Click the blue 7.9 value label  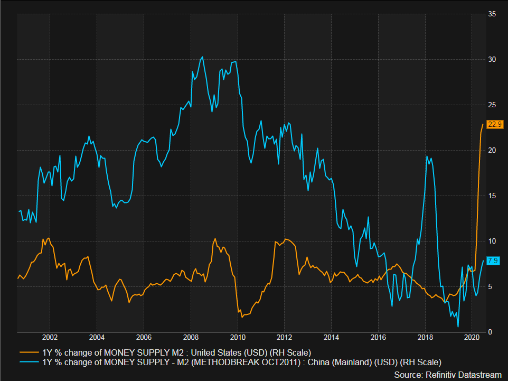coord(493,261)
